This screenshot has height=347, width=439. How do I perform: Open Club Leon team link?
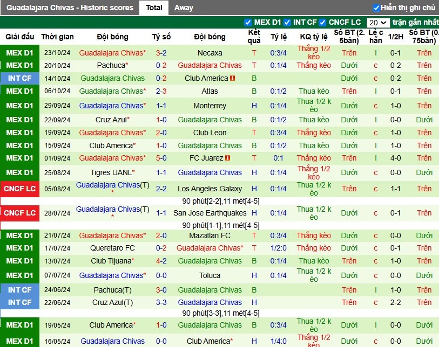(210, 133)
